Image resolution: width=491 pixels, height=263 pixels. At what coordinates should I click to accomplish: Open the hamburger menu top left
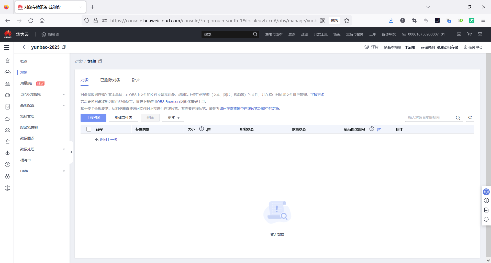pos(6,47)
